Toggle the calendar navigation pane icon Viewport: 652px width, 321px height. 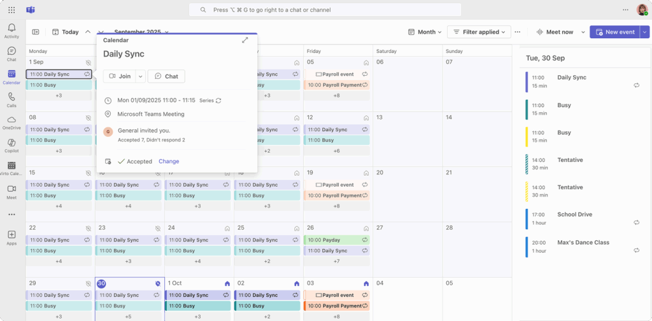click(36, 32)
